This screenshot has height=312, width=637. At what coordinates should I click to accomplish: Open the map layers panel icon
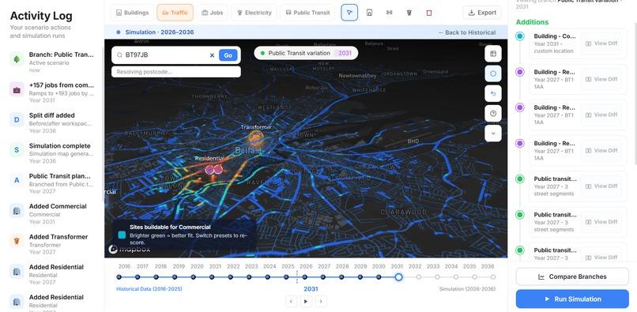493,54
